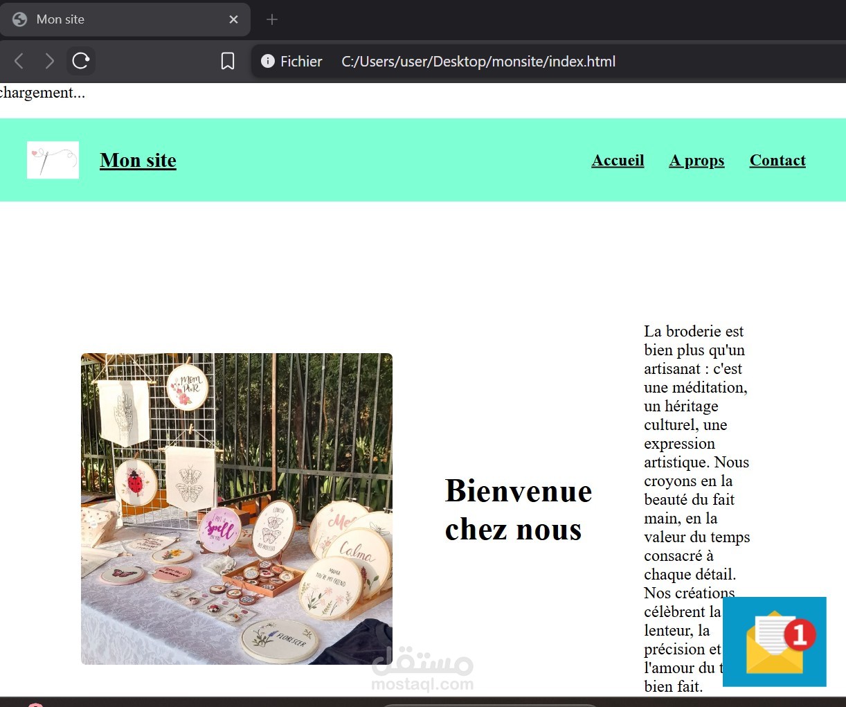Bookmark the page with the bookmark icon
The image size is (846, 707).
coord(227,61)
